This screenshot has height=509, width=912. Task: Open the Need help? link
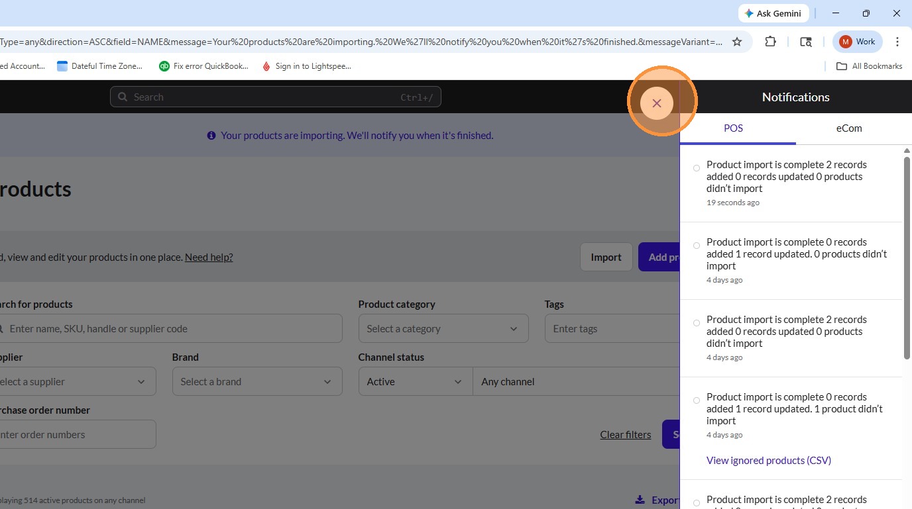click(209, 257)
